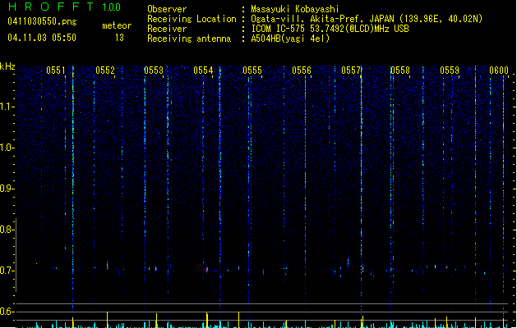The image size is (517, 328).
Task: Click the ICOM IC-575 53.7492 MHz USB text
Action: pyautogui.click(x=330, y=29)
